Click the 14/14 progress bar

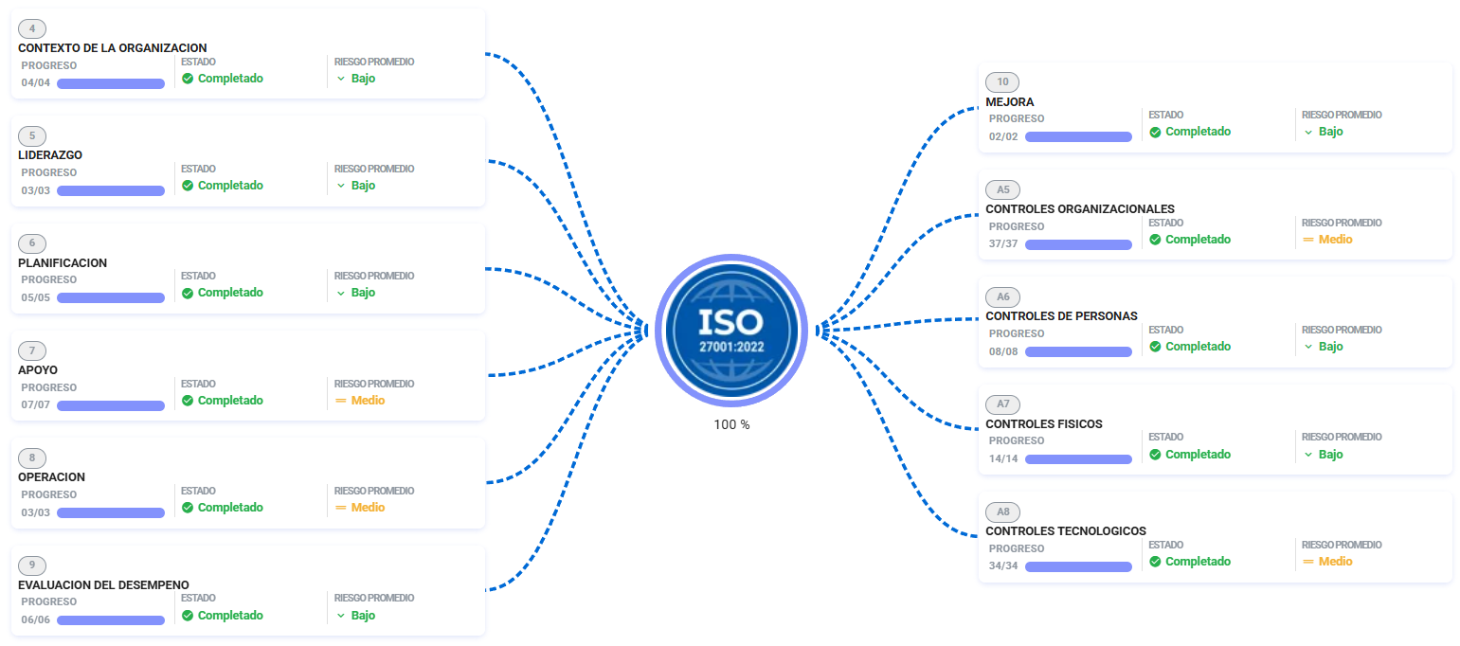pos(1078,459)
